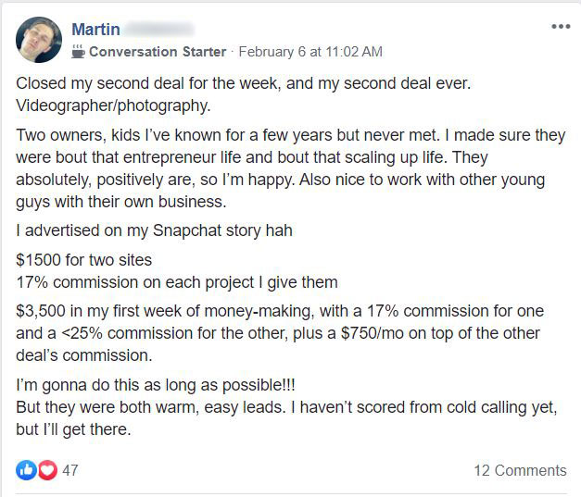Viewport: 581px width, 497px height.
Task: Click the coffee cup Conversation Starter icon
Action: tap(78, 52)
